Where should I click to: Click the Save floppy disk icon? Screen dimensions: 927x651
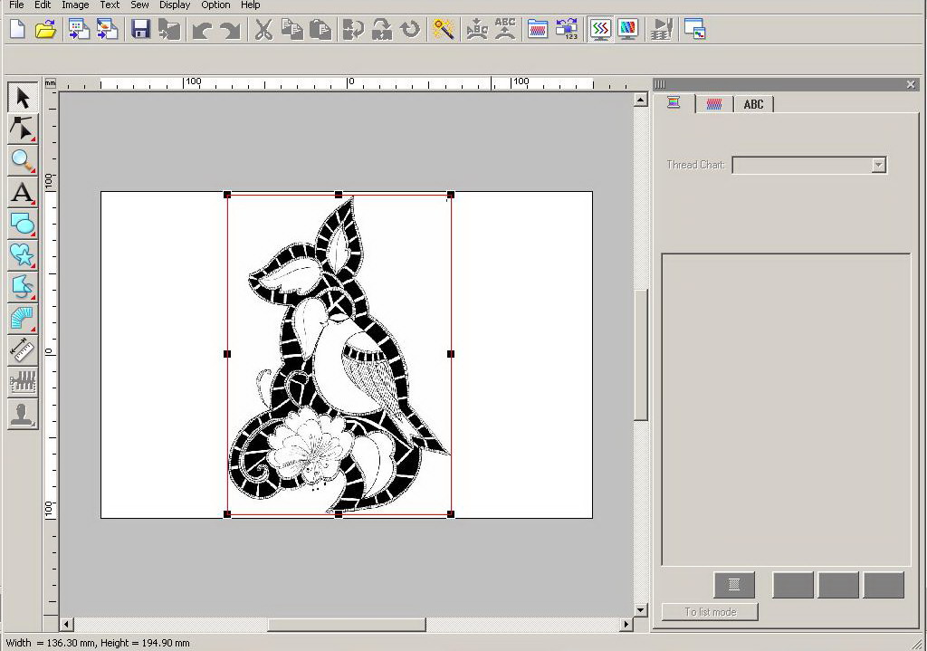140,30
